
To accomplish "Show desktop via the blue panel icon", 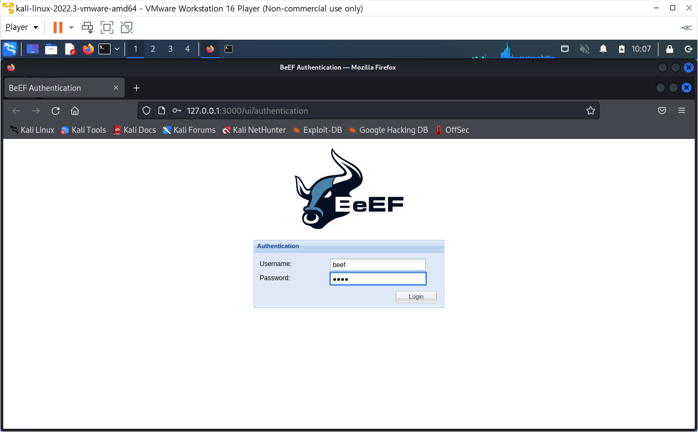I will [32, 49].
